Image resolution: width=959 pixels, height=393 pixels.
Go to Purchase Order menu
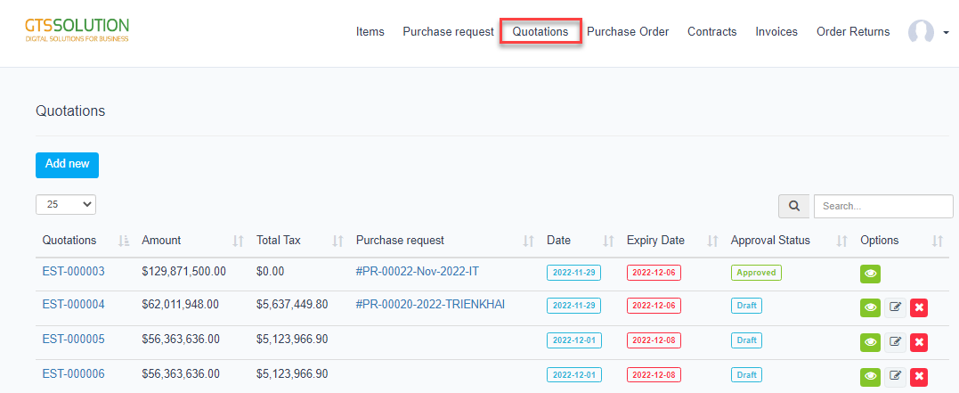click(x=628, y=32)
